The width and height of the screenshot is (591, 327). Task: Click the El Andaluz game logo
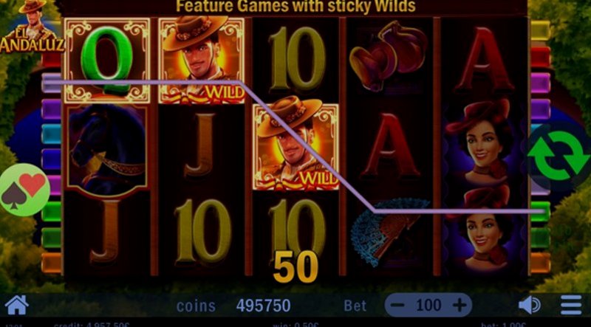click(x=31, y=27)
